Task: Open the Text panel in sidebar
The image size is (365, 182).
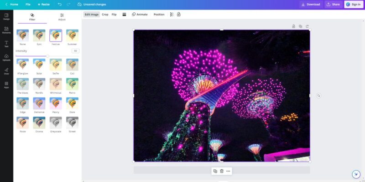Action: [x=6, y=44]
